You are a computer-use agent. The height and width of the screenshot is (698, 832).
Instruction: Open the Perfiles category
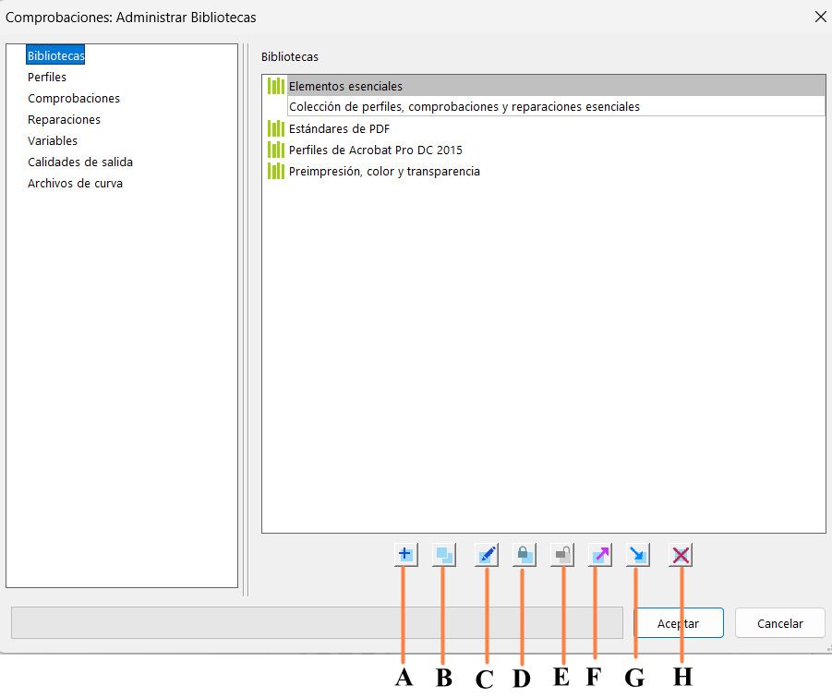47,77
